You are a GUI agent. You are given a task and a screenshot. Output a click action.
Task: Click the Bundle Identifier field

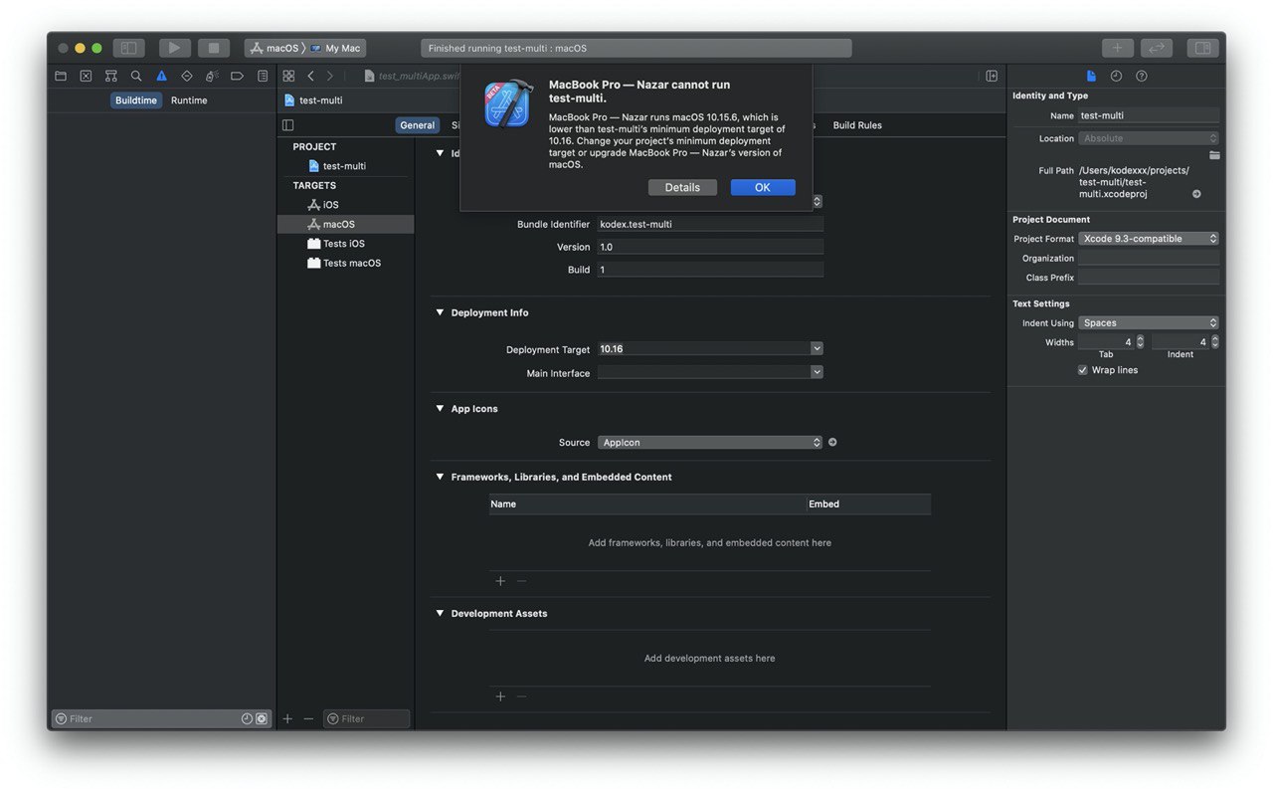tap(710, 224)
